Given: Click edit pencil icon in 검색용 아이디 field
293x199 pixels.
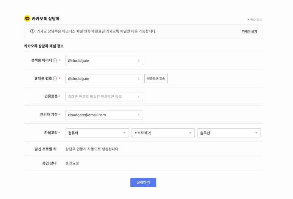Looking at the screenshot, I should tap(139, 61).
